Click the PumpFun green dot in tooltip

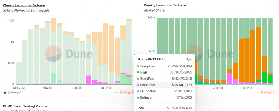coord(138,66)
